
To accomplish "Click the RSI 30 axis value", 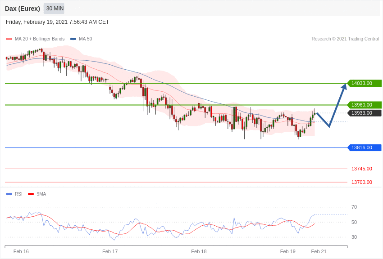I will 354,237.
